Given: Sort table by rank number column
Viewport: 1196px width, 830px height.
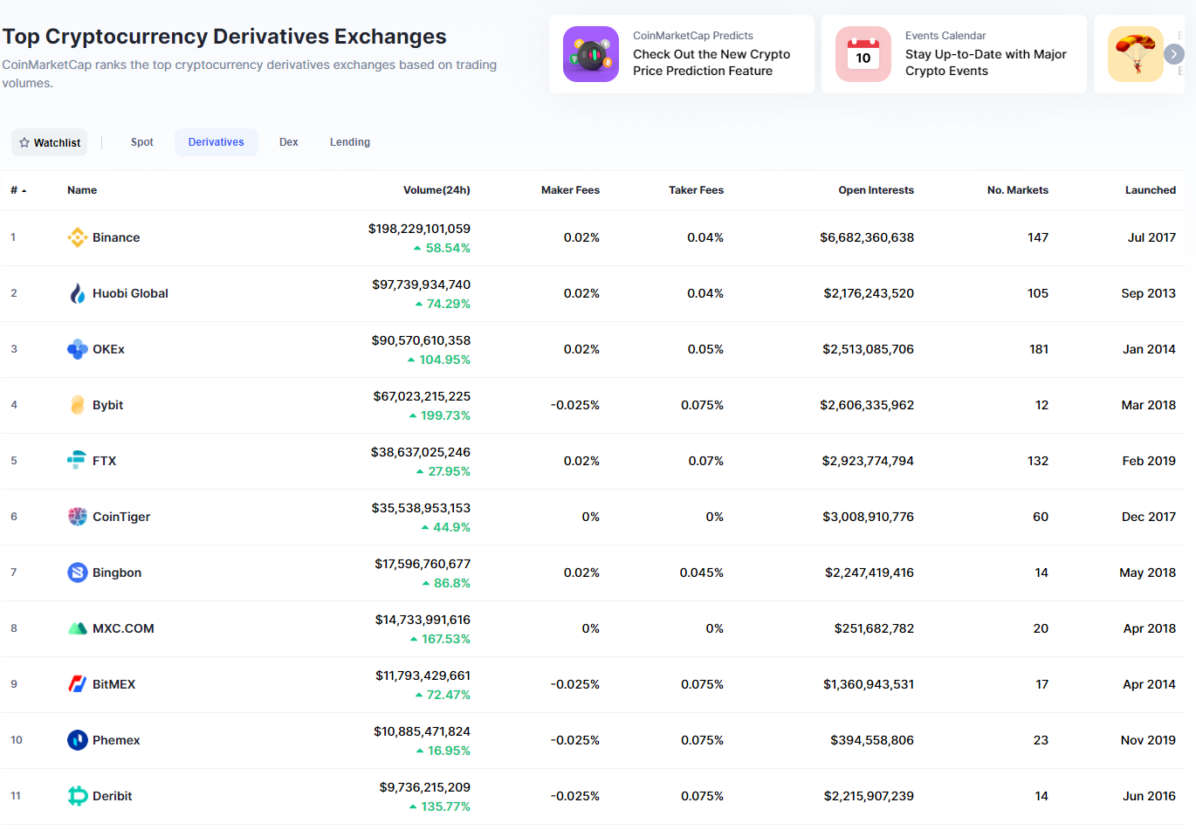Looking at the screenshot, I should click(x=18, y=190).
